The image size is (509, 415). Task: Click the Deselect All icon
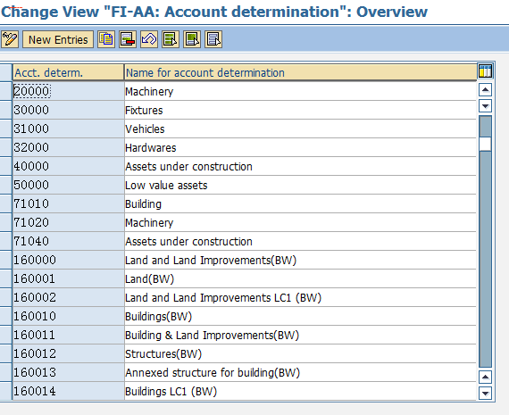(213, 39)
